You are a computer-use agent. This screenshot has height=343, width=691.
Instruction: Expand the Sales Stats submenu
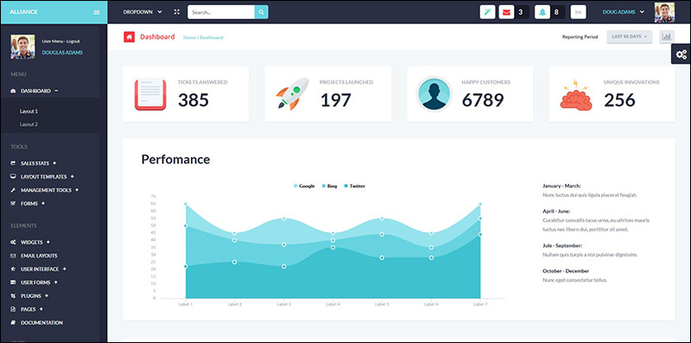coord(54,163)
